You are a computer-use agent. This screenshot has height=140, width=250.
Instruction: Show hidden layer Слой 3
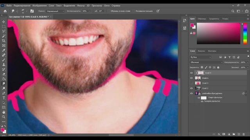pos(191,83)
